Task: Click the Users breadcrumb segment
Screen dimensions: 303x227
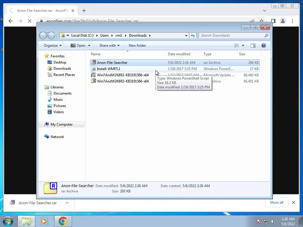Action: coord(104,35)
